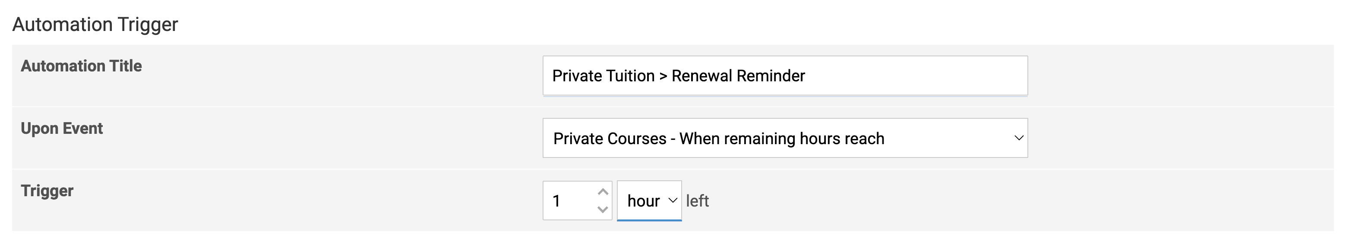The height and width of the screenshot is (247, 1346).
Task: Place cursor on "Private Tuition" in title field
Action: coord(603,76)
